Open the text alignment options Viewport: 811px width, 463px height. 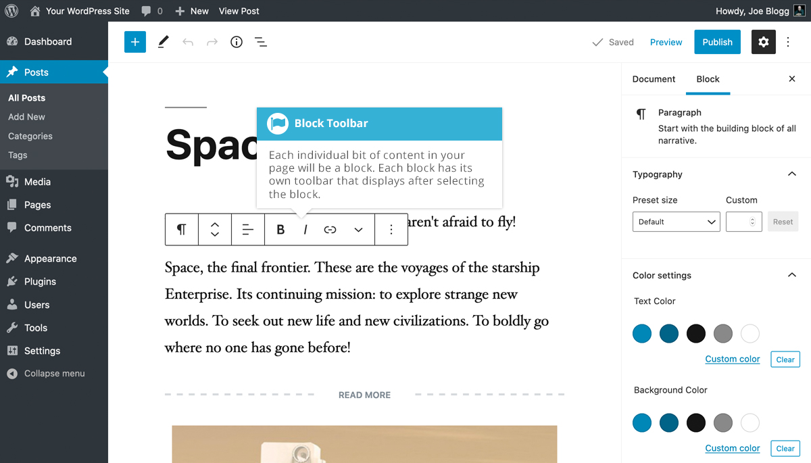[x=248, y=230]
